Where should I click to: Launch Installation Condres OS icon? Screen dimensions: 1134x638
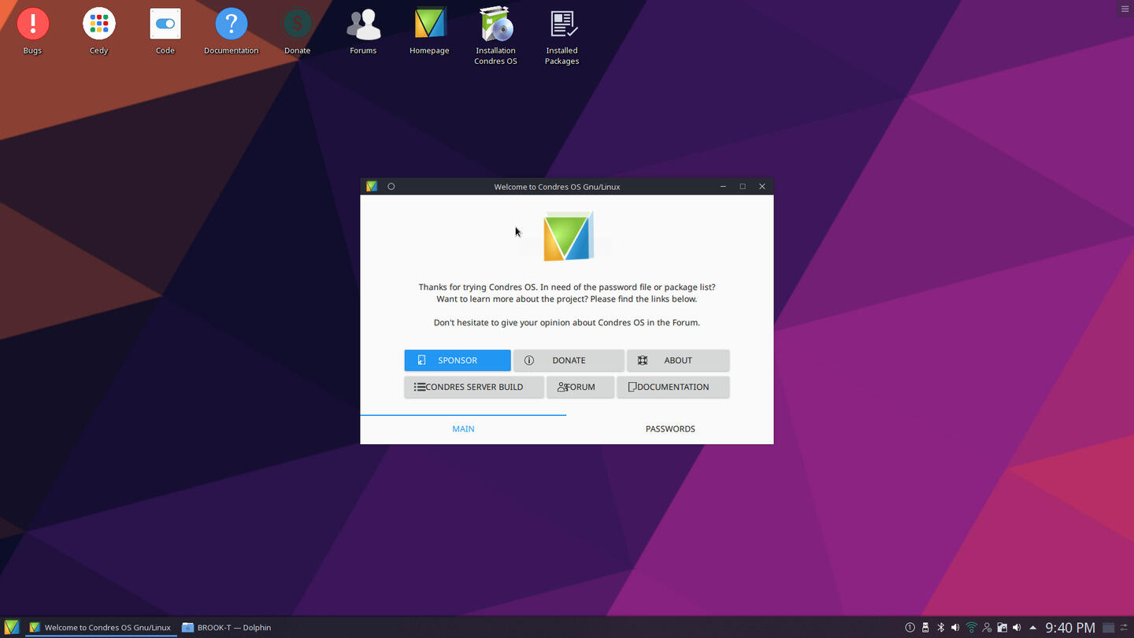pos(495,36)
